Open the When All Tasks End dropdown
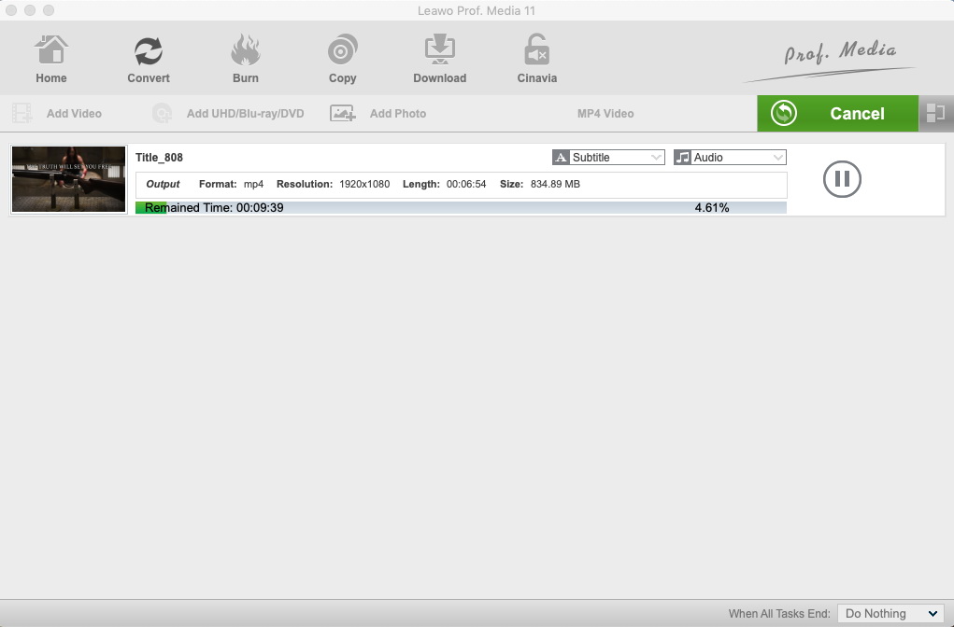 point(890,614)
